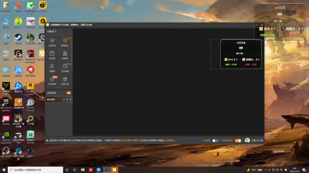Open the NBA 2K21 desktop shortcut
This screenshot has width=309, height=173.
[31, 23]
